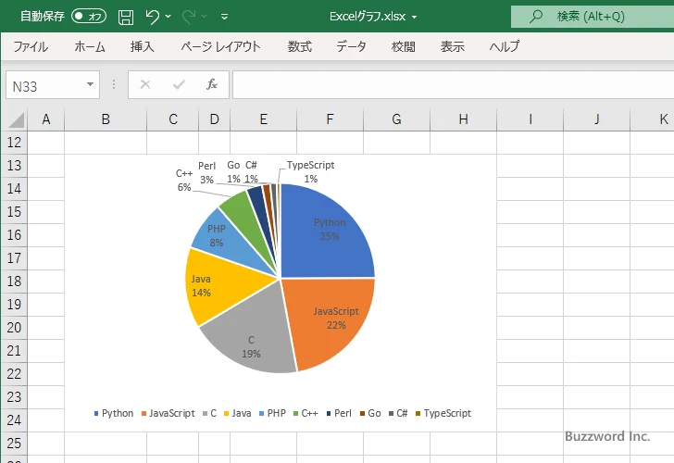Focus the 検索 (Alt+Q) search box
This screenshot has width=674, height=463.
point(593,17)
